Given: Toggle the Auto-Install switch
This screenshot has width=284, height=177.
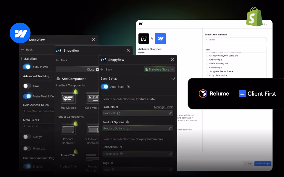Looking at the screenshot, I should click(x=27, y=67).
